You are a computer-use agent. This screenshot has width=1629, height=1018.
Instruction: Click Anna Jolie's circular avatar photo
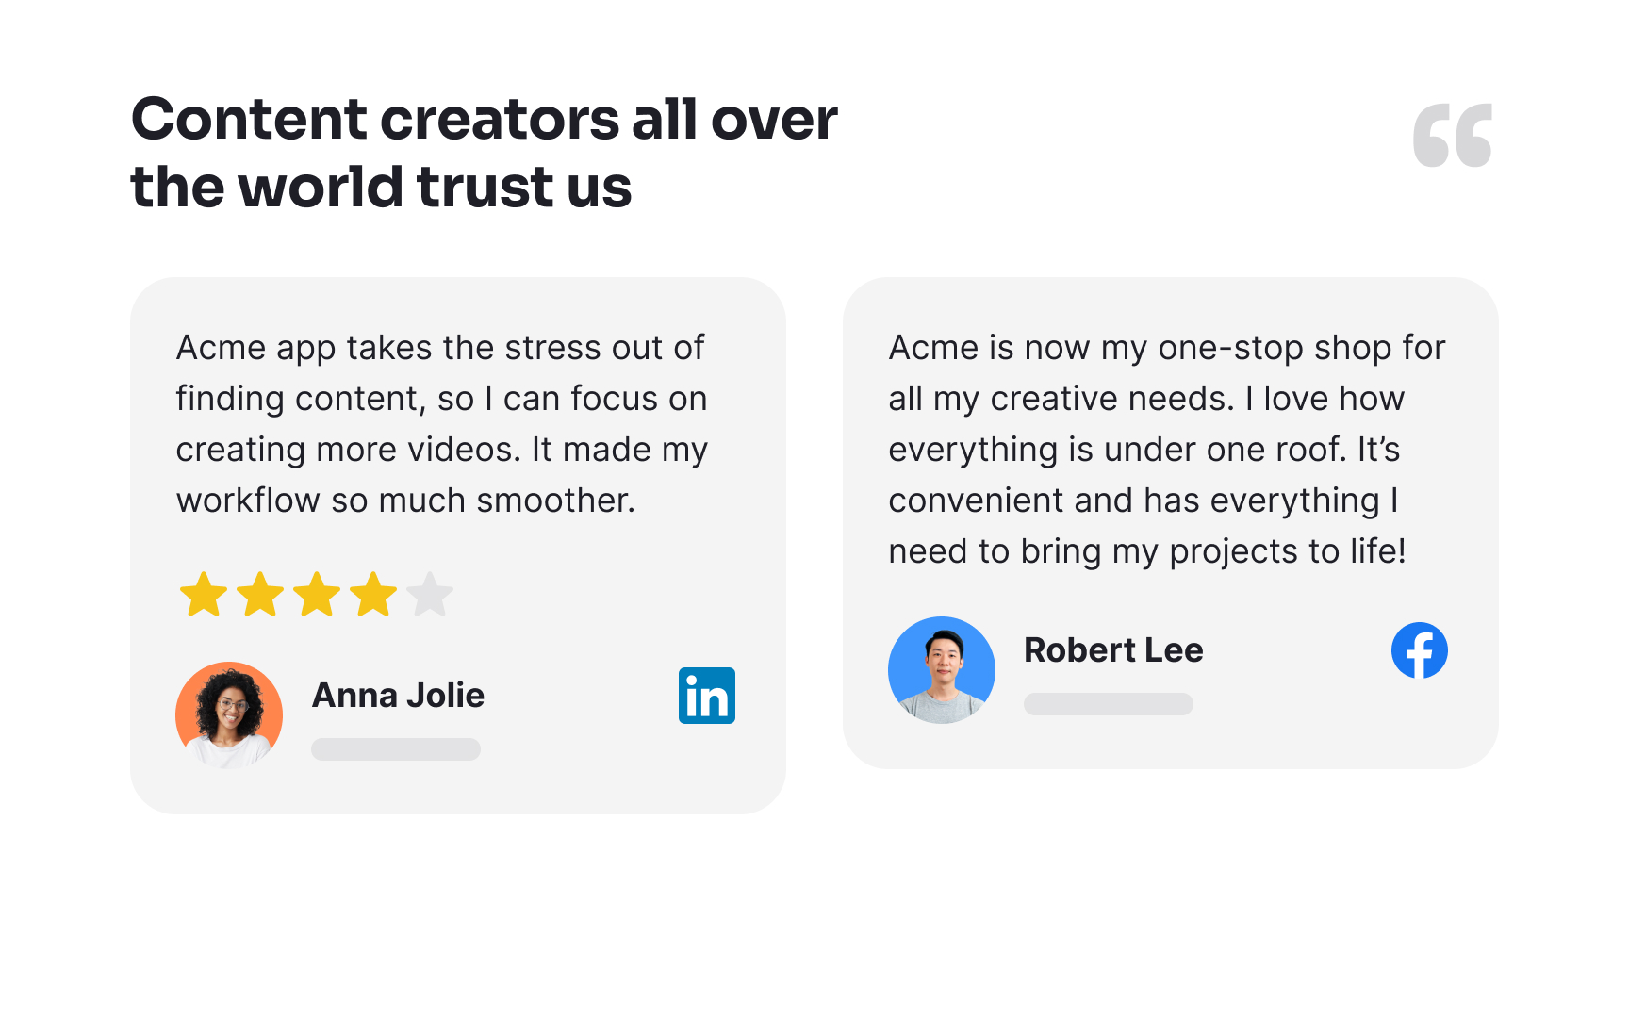click(229, 714)
